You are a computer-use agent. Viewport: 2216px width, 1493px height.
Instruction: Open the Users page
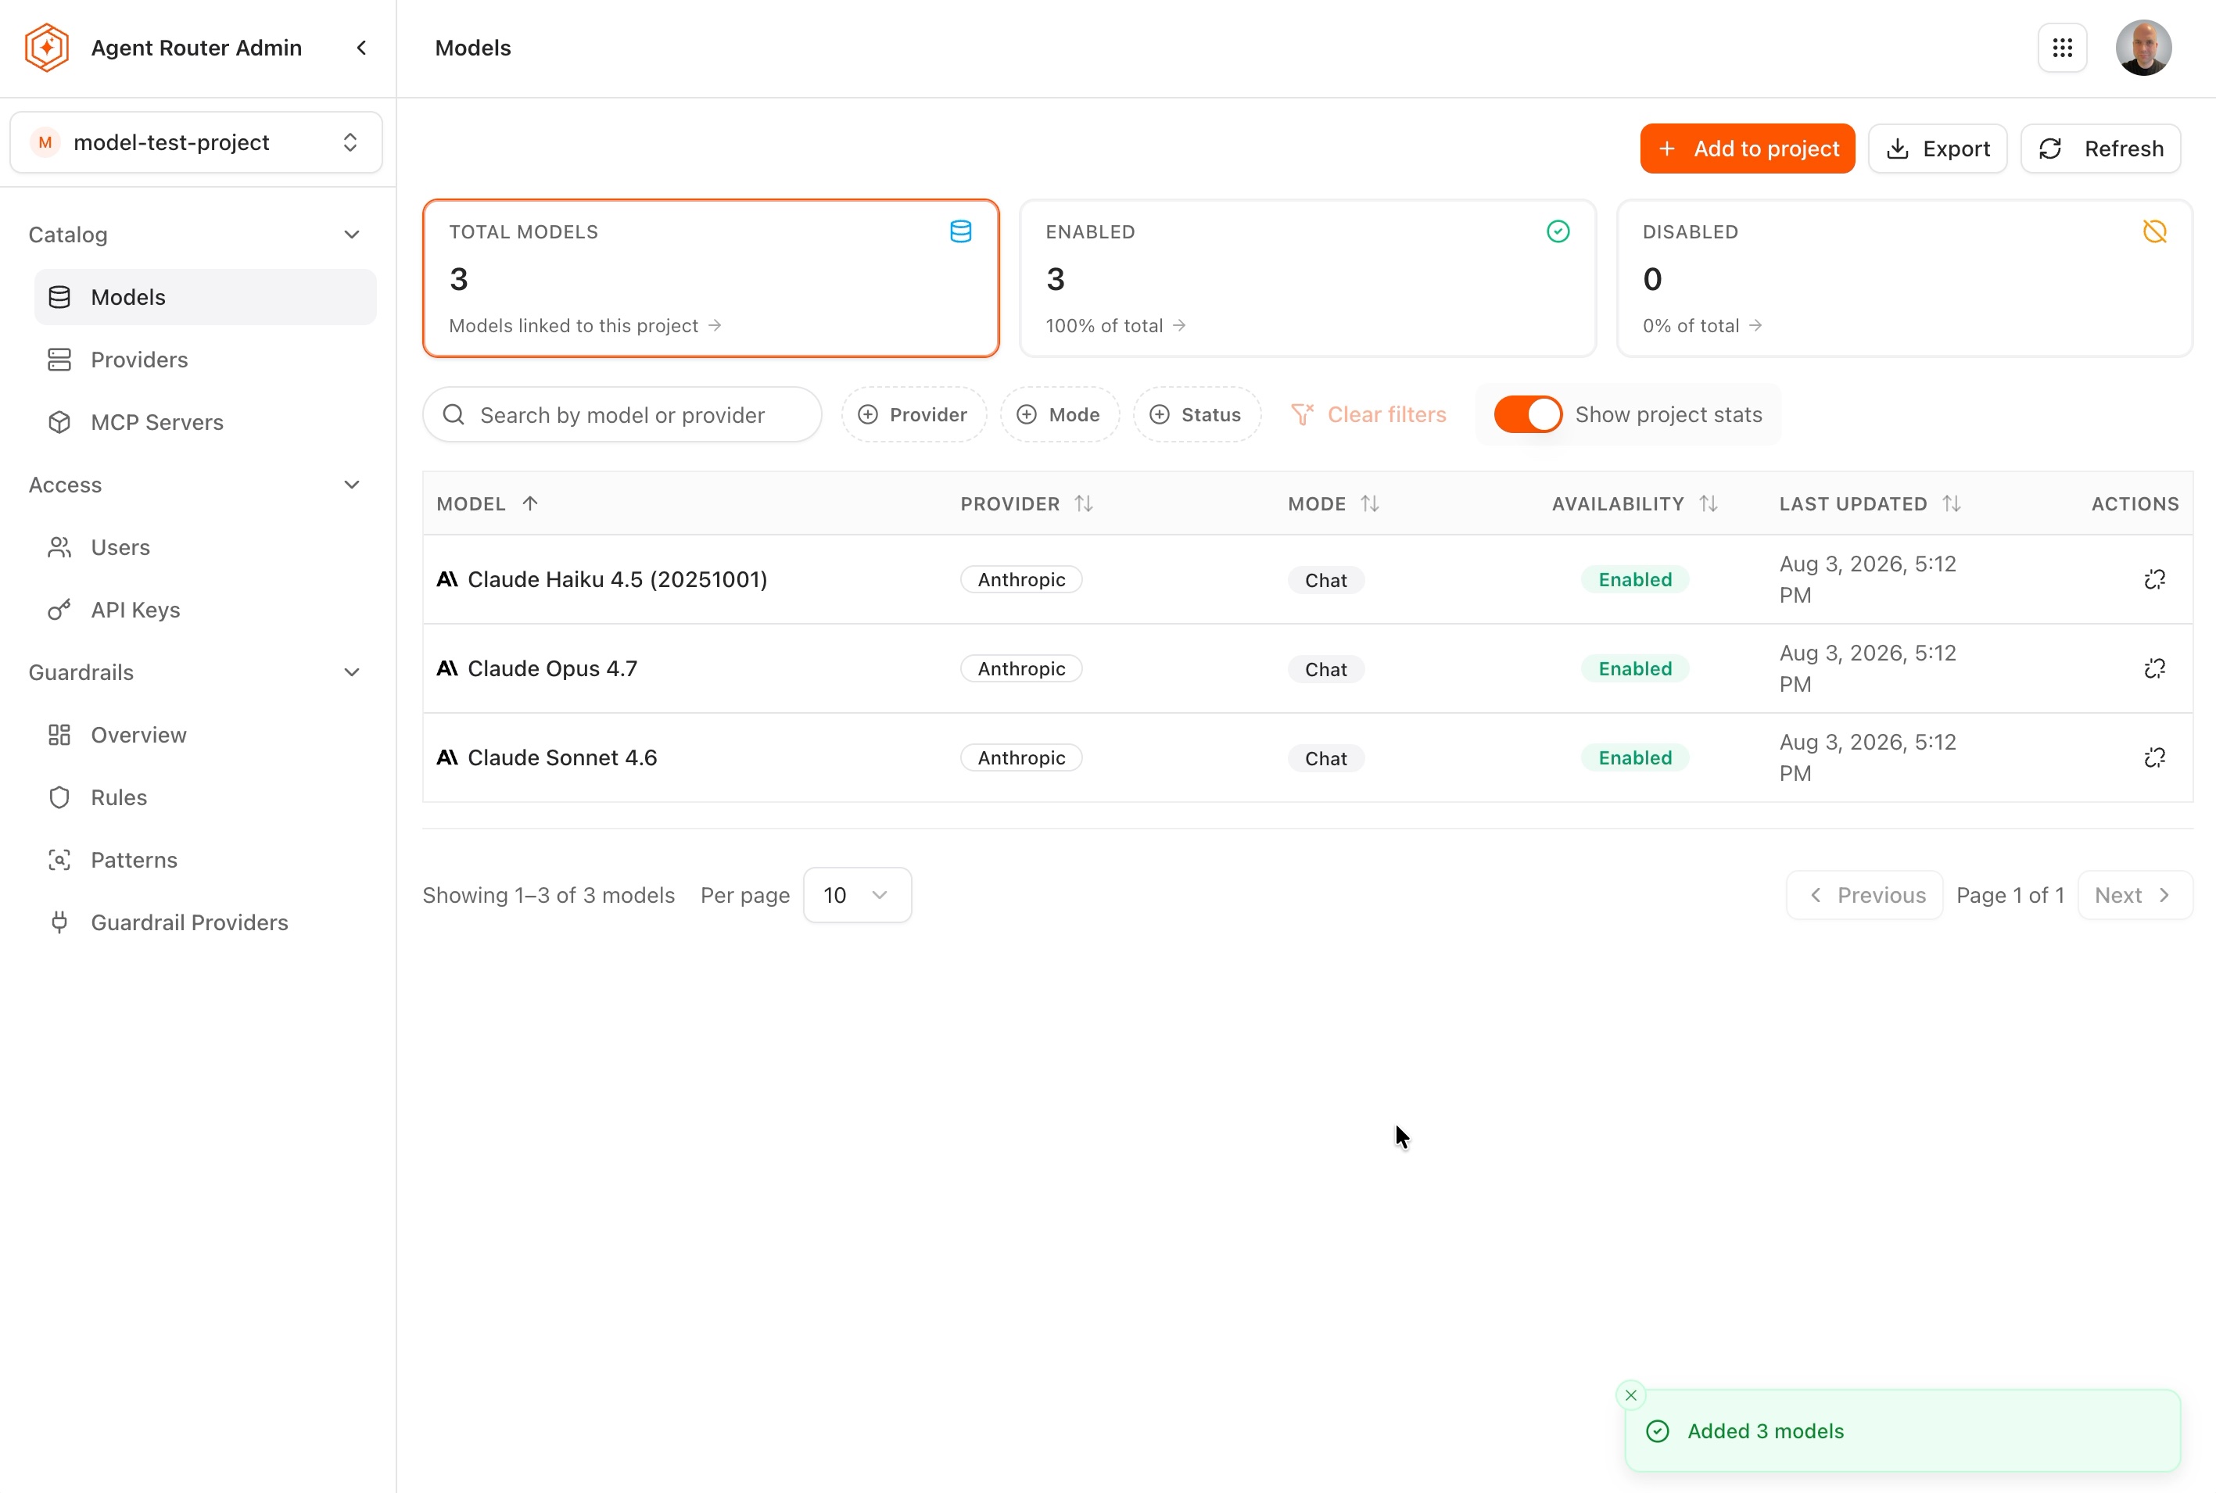tap(206, 547)
